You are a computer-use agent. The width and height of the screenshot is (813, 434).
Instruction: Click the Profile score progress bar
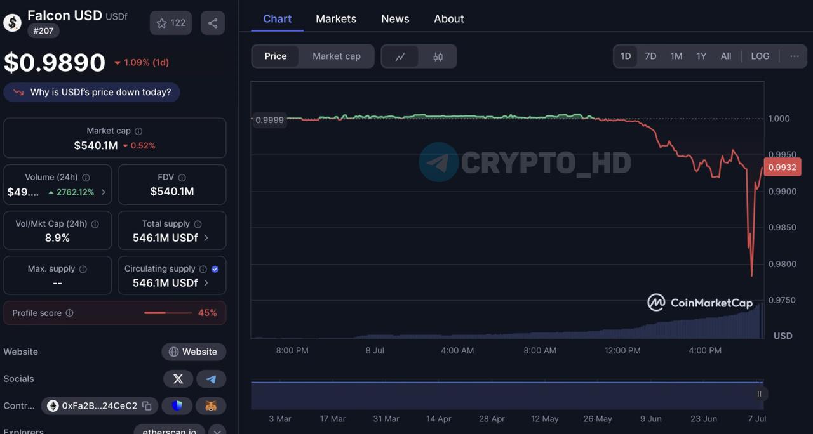point(168,313)
